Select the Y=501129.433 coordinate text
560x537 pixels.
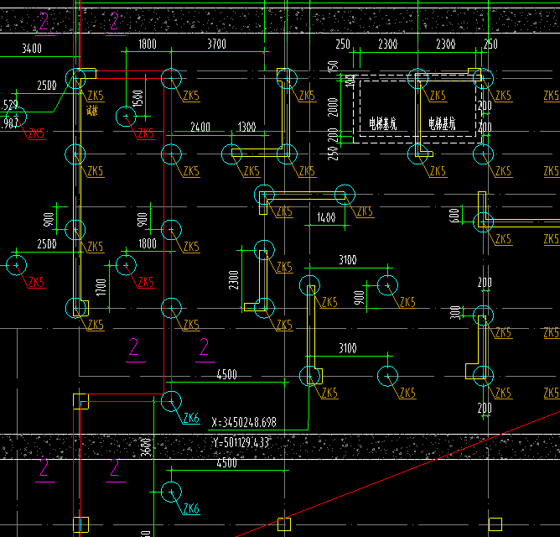241,443
